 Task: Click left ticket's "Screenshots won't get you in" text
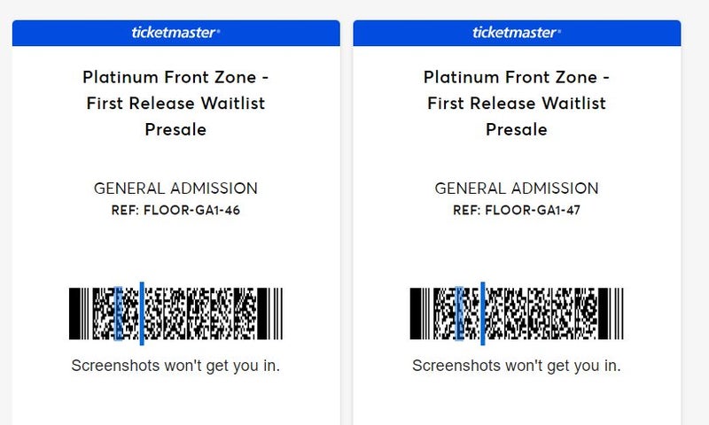pyautogui.click(x=175, y=366)
